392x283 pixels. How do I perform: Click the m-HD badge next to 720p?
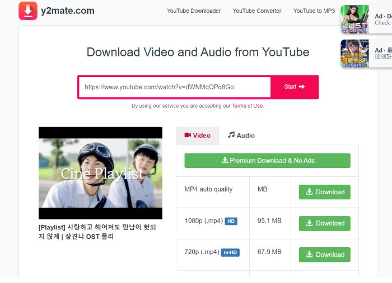230,252
